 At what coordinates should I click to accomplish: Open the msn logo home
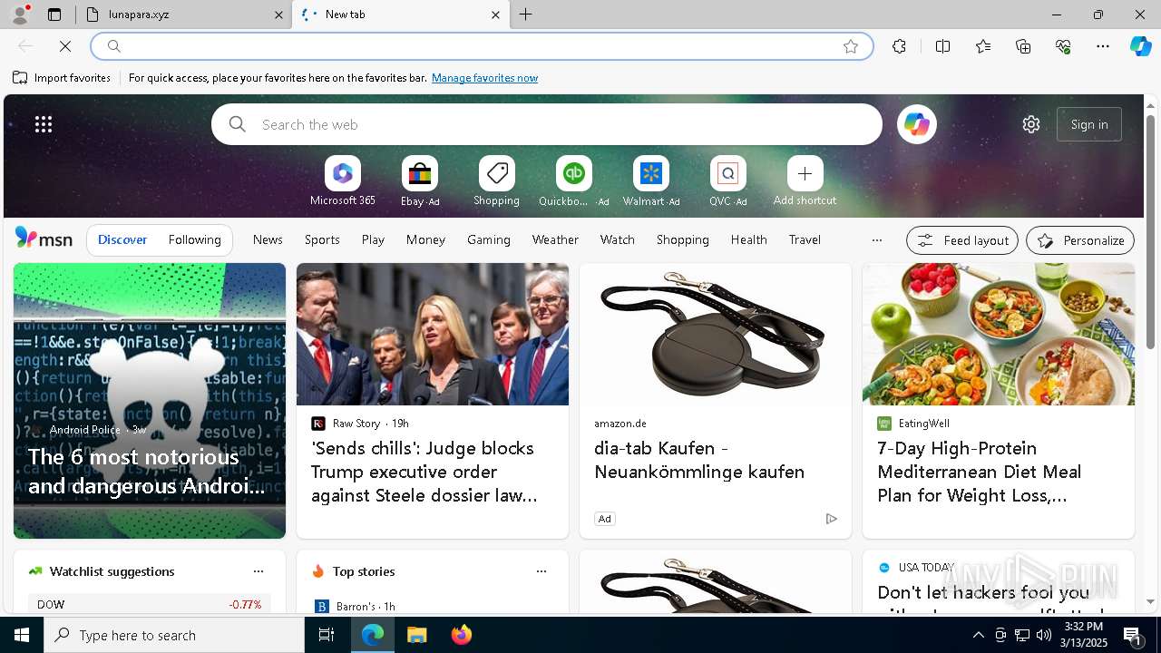[x=44, y=239]
